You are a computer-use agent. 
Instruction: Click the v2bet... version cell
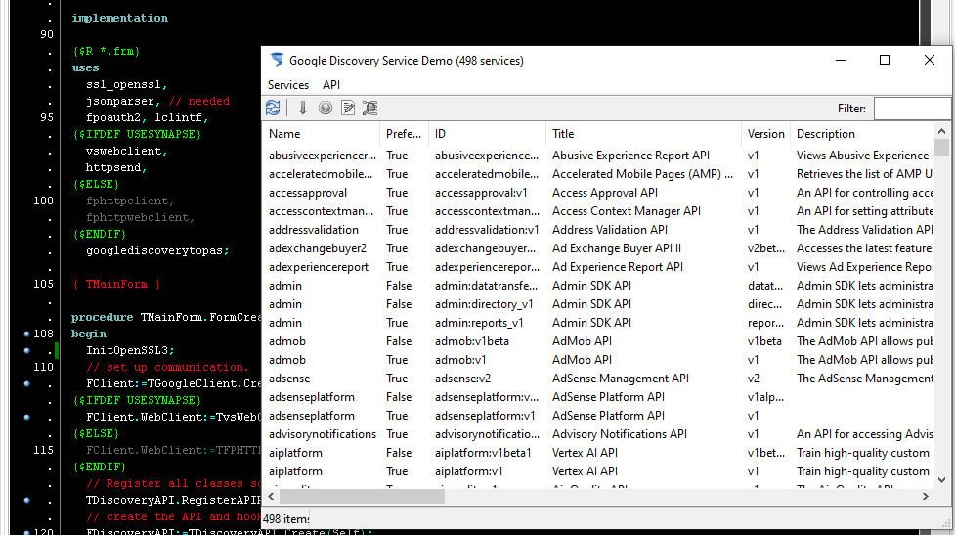pyautogui.click(x=766, y=248)
